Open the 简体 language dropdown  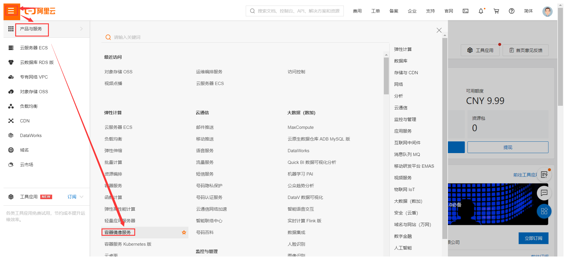coord(528,11)
